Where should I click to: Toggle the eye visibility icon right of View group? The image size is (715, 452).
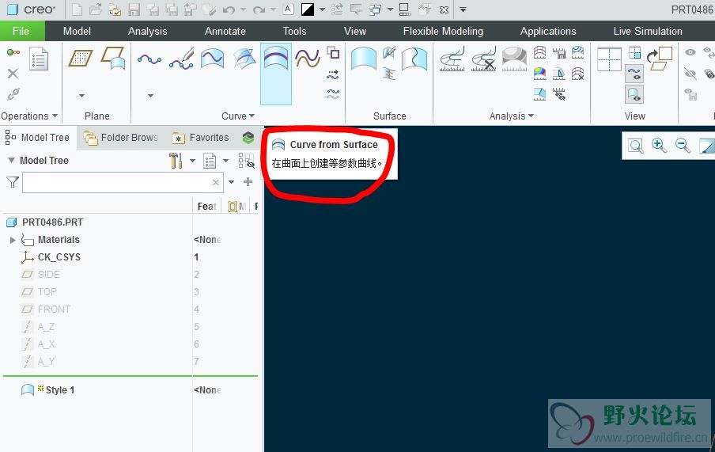coord(690,52)
